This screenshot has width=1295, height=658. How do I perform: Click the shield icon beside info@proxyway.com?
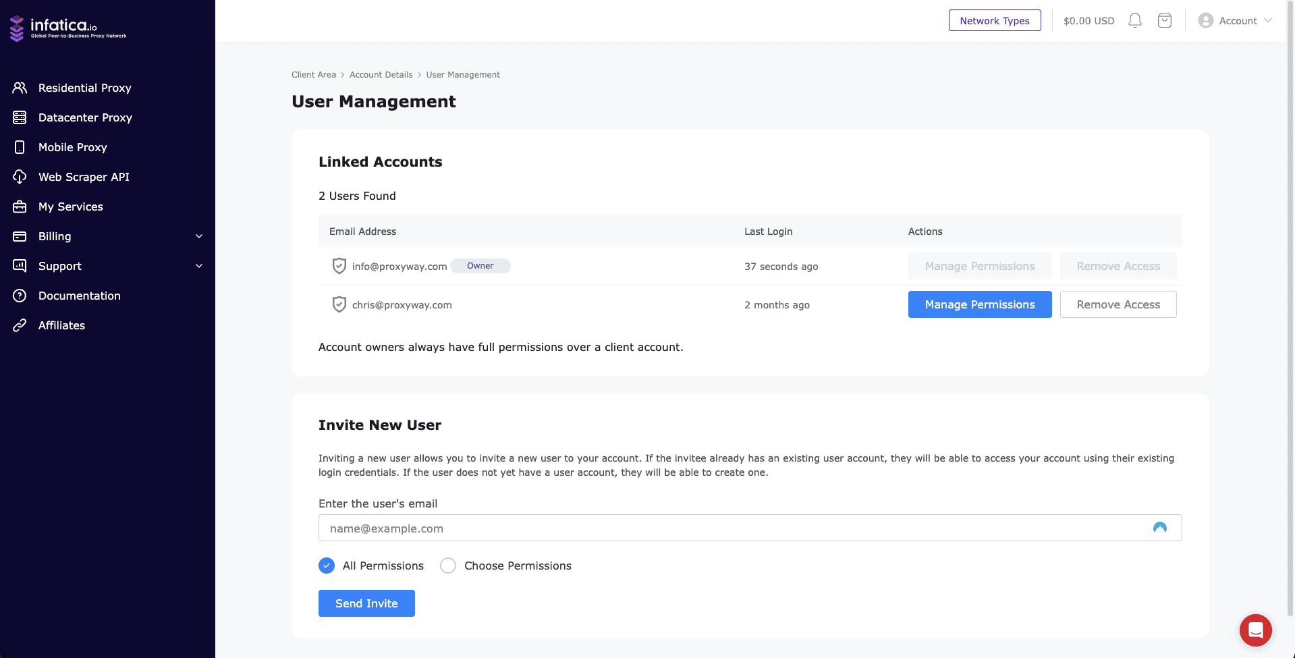pos(339,266)
